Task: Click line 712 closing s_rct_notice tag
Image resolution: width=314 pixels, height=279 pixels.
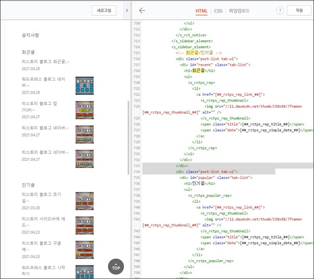Action: click(191, 35)
